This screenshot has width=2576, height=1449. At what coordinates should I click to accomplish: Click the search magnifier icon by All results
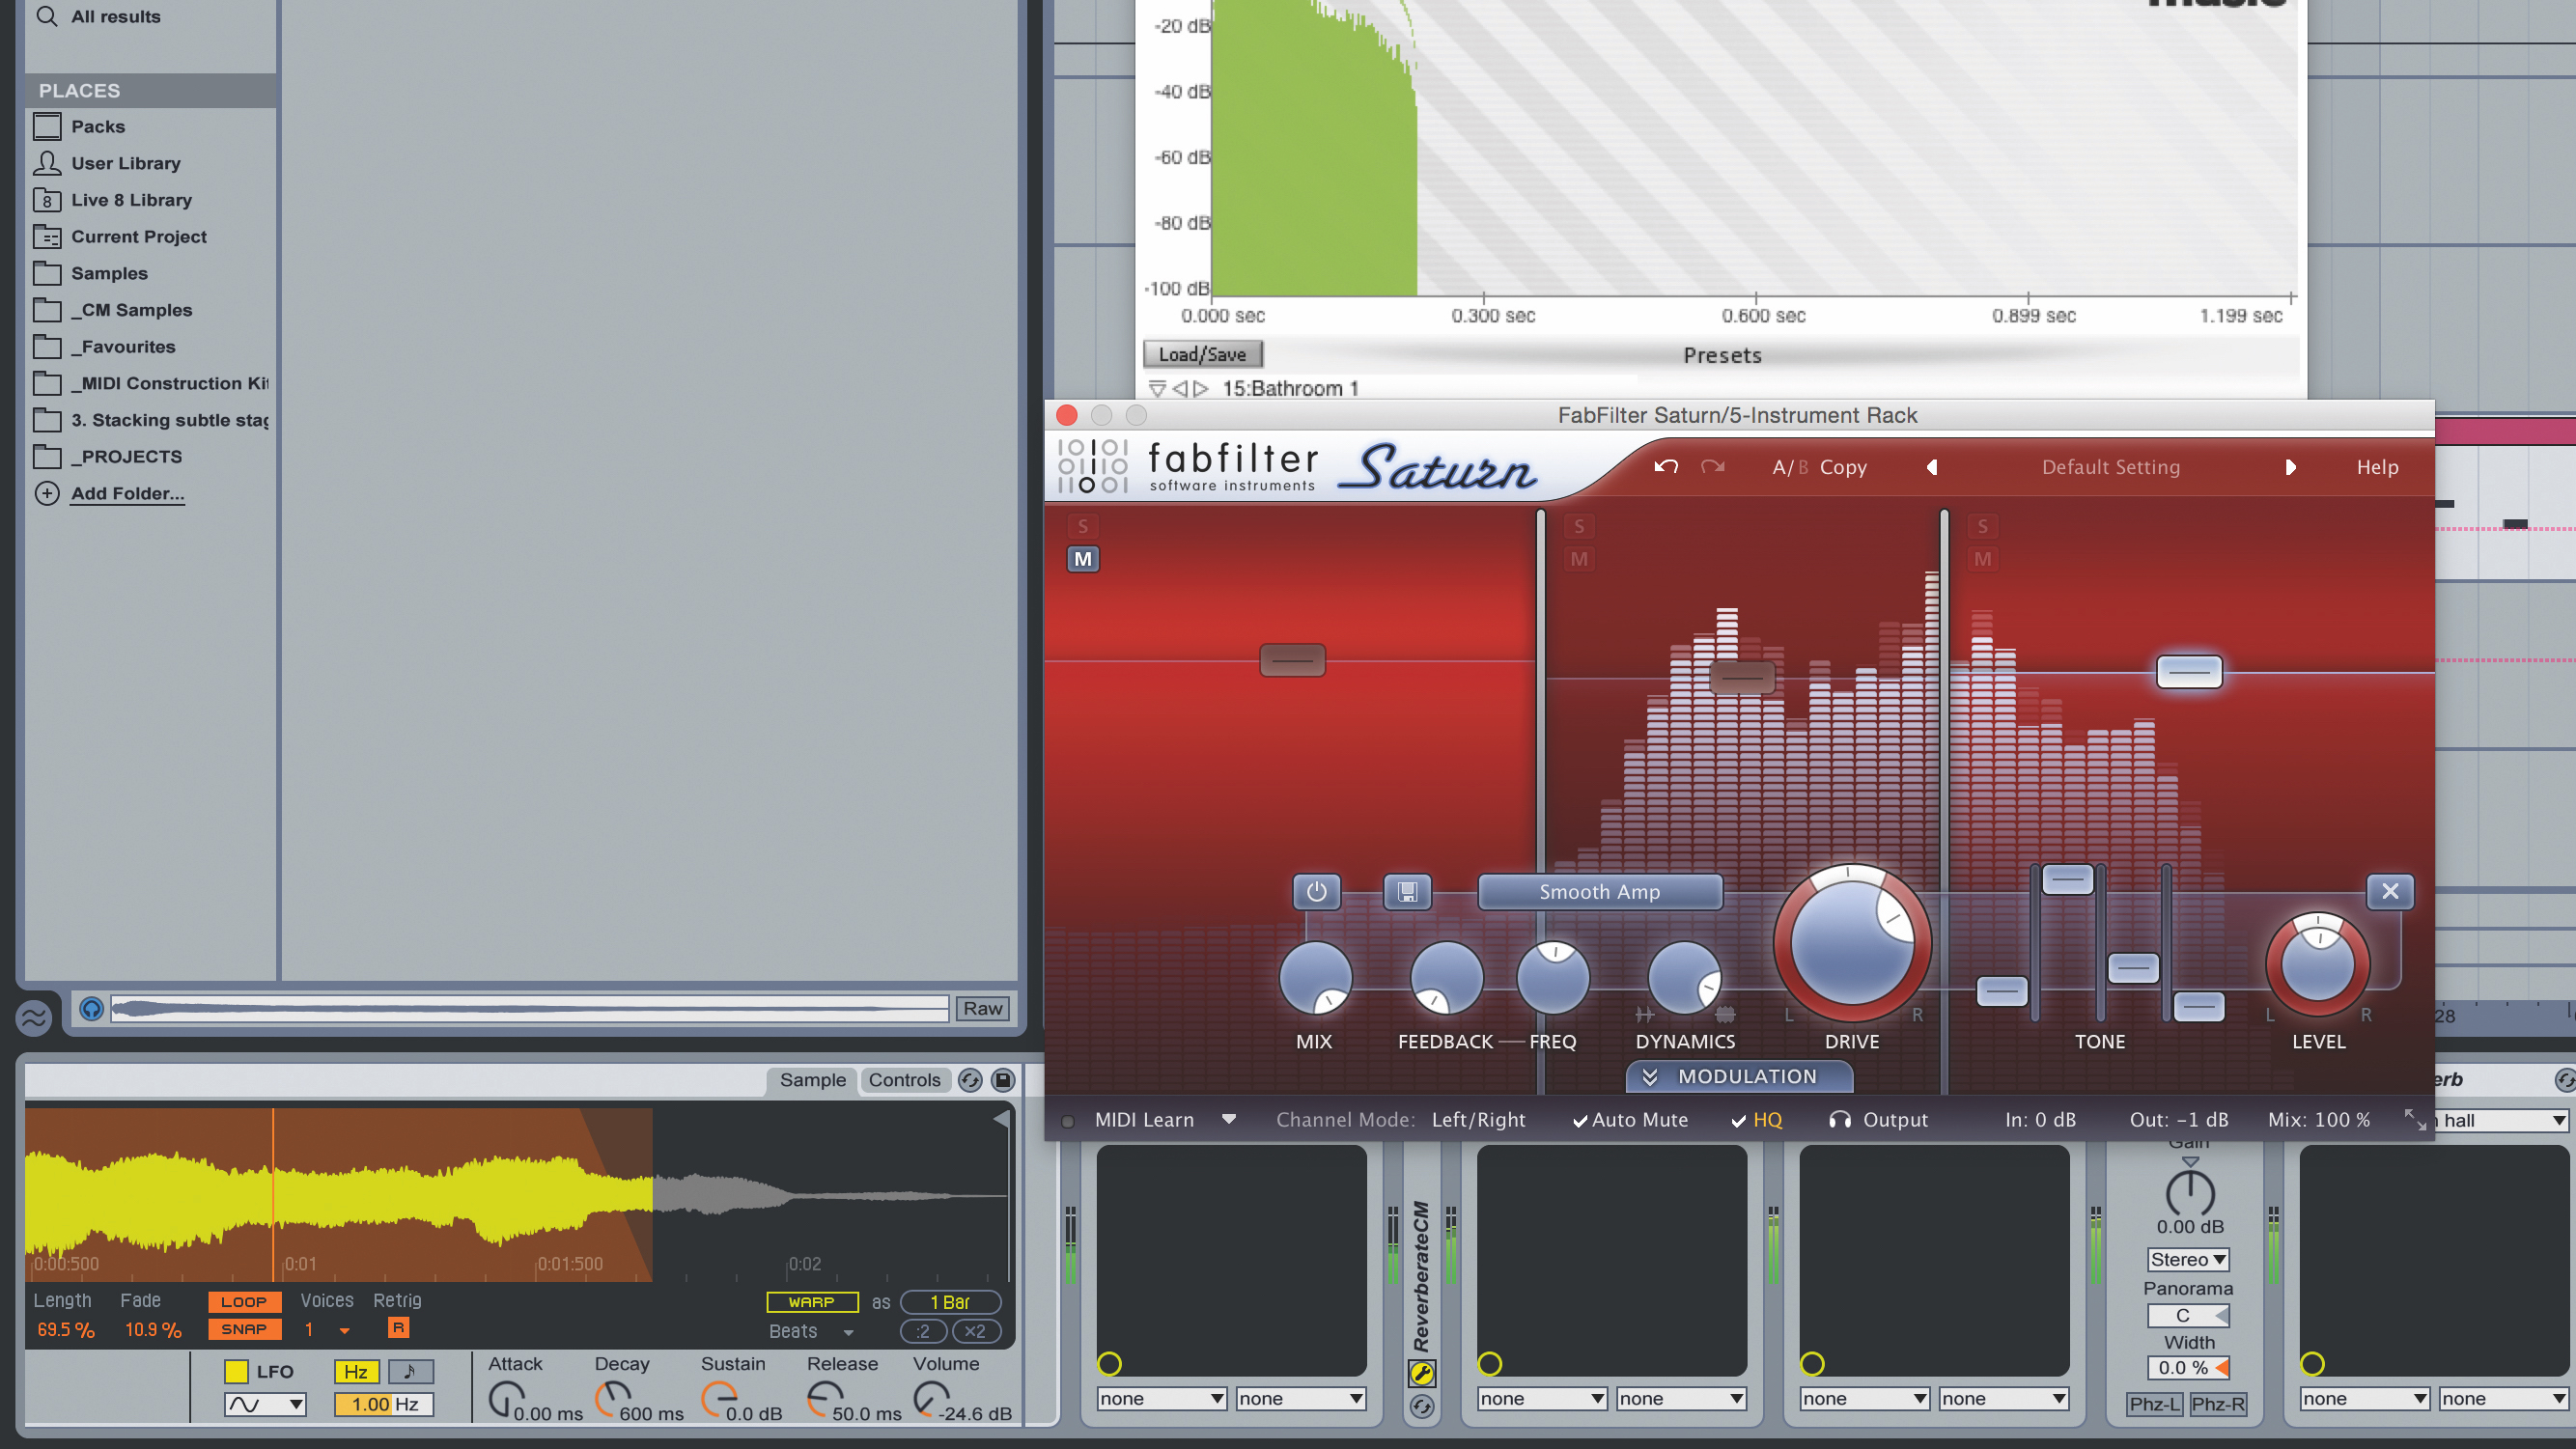[x=46, y=16]
